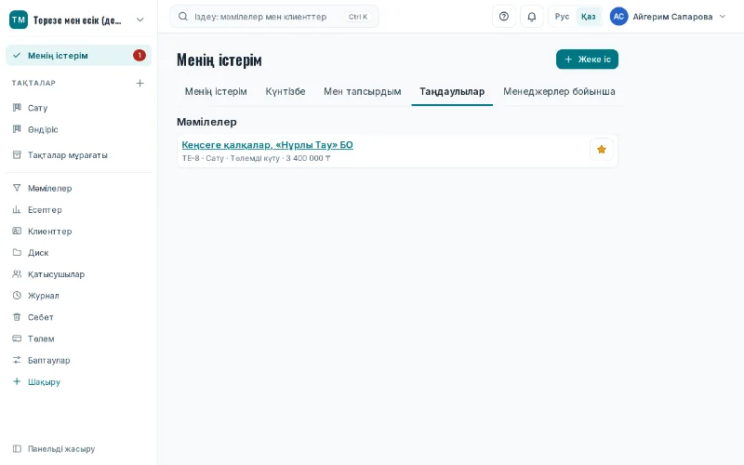Screen dimensions: 744x465
Task: Click the deal details line ТЕ-8
Action: click(x=256, y=158)
